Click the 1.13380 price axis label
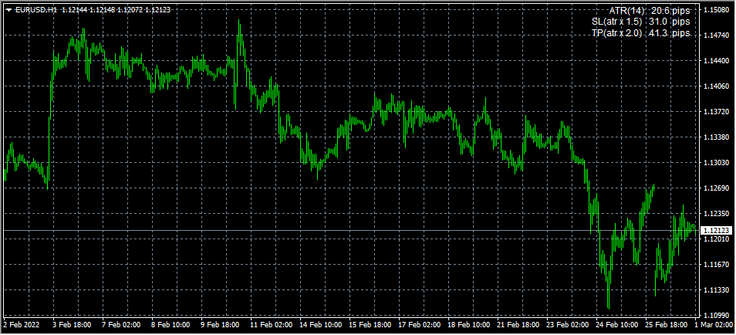The width and height of the screenshot is (736, 335). (716, 137)
